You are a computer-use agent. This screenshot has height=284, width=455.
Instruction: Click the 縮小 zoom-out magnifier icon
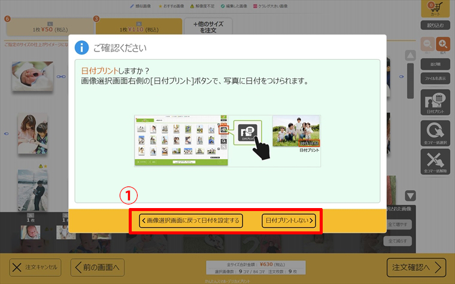428,45
